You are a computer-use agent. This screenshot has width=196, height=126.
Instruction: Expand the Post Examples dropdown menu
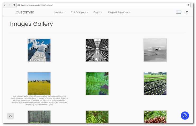tap(79, 12)
